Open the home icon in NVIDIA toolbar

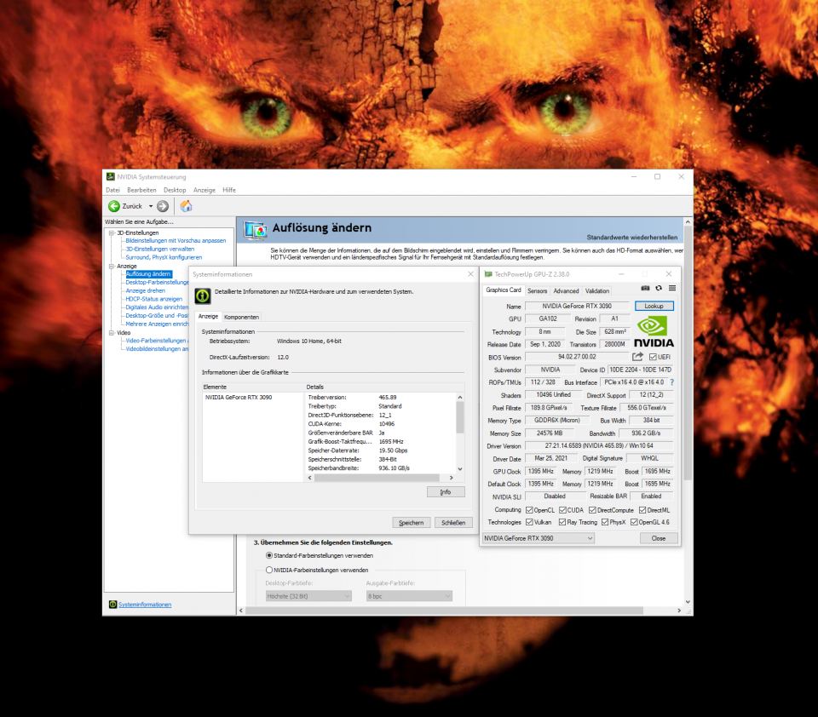(187, 206)
